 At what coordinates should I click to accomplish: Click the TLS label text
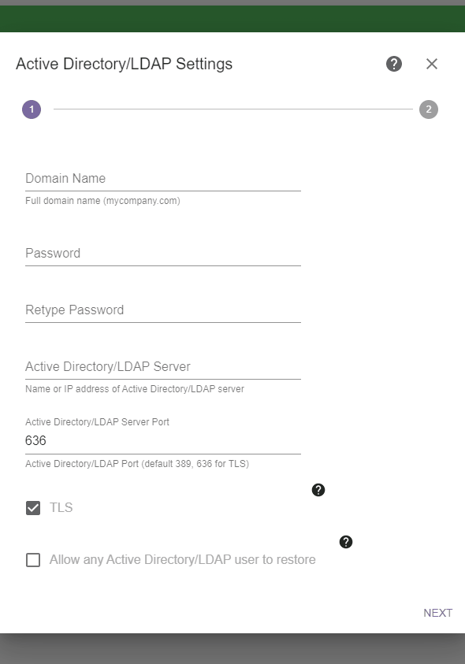pyautogui.click(x=61, y=507)
